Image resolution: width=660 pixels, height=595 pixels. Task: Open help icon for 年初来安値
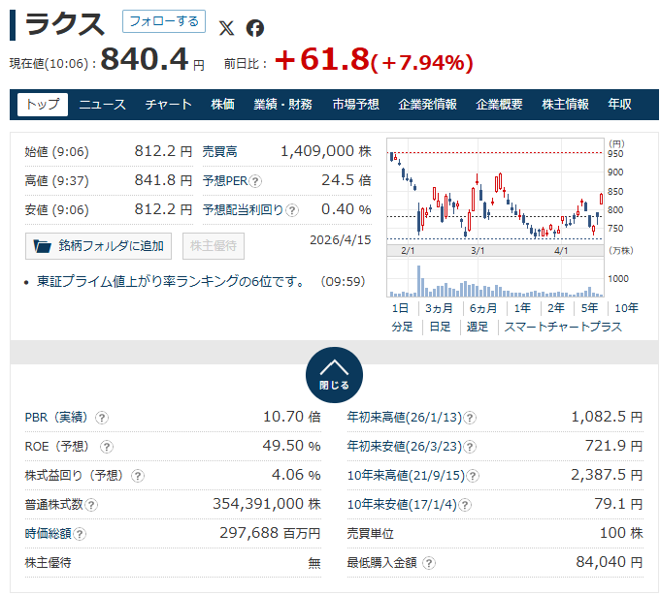coord(470,447)
